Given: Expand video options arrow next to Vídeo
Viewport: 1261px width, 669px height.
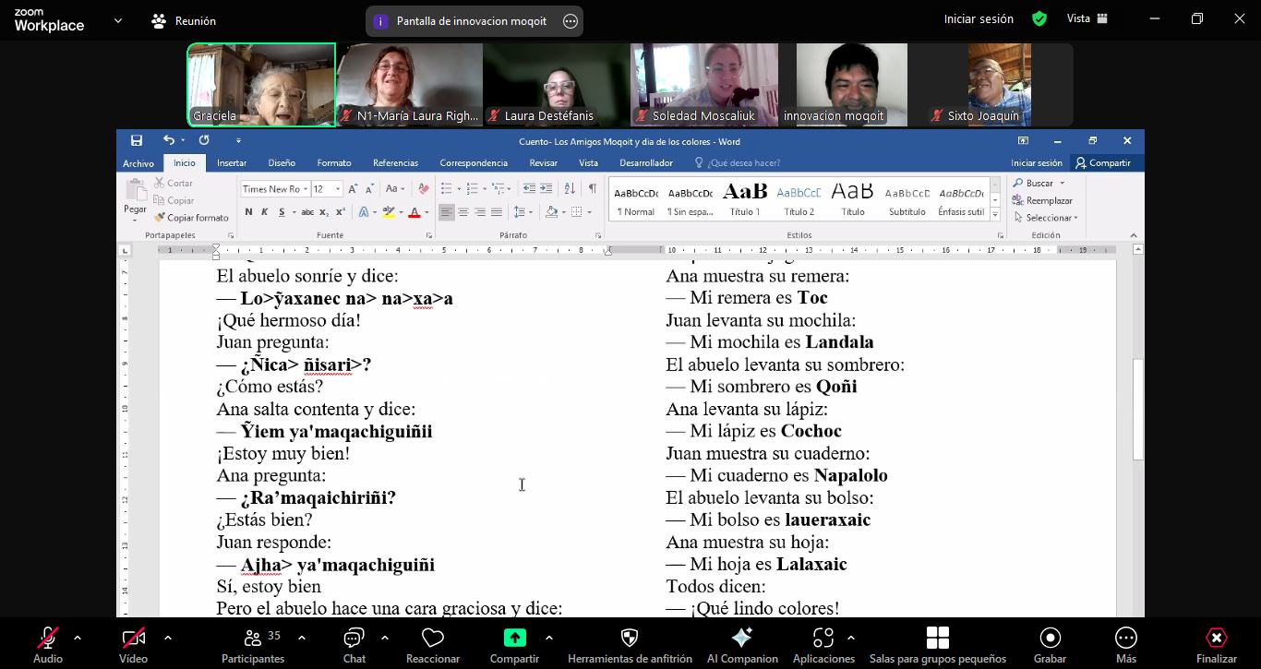Looking at the screenshot, I should (x=167, y=638).
